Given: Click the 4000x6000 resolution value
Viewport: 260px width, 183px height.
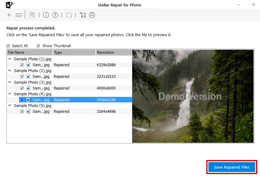Looking at the screenshot, I should pyautogui.click(x=106, y=88).
